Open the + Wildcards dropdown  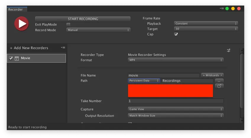pyautogui.click(x=212, y=75)
